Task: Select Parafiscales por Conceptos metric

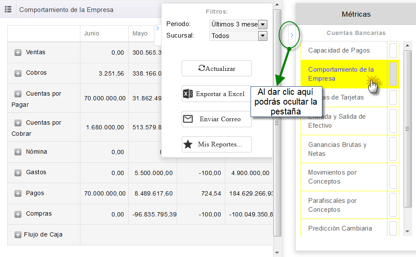Action: [332, 205]
